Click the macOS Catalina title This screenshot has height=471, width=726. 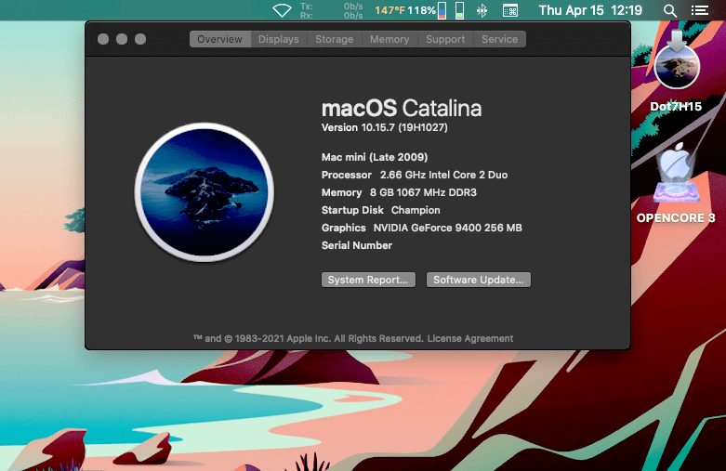(402, 109)
